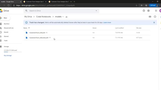The height and width of the screenshot is (90, 161).
Task: Go to My Drive breadcrumb
Action: coord(28,17)
